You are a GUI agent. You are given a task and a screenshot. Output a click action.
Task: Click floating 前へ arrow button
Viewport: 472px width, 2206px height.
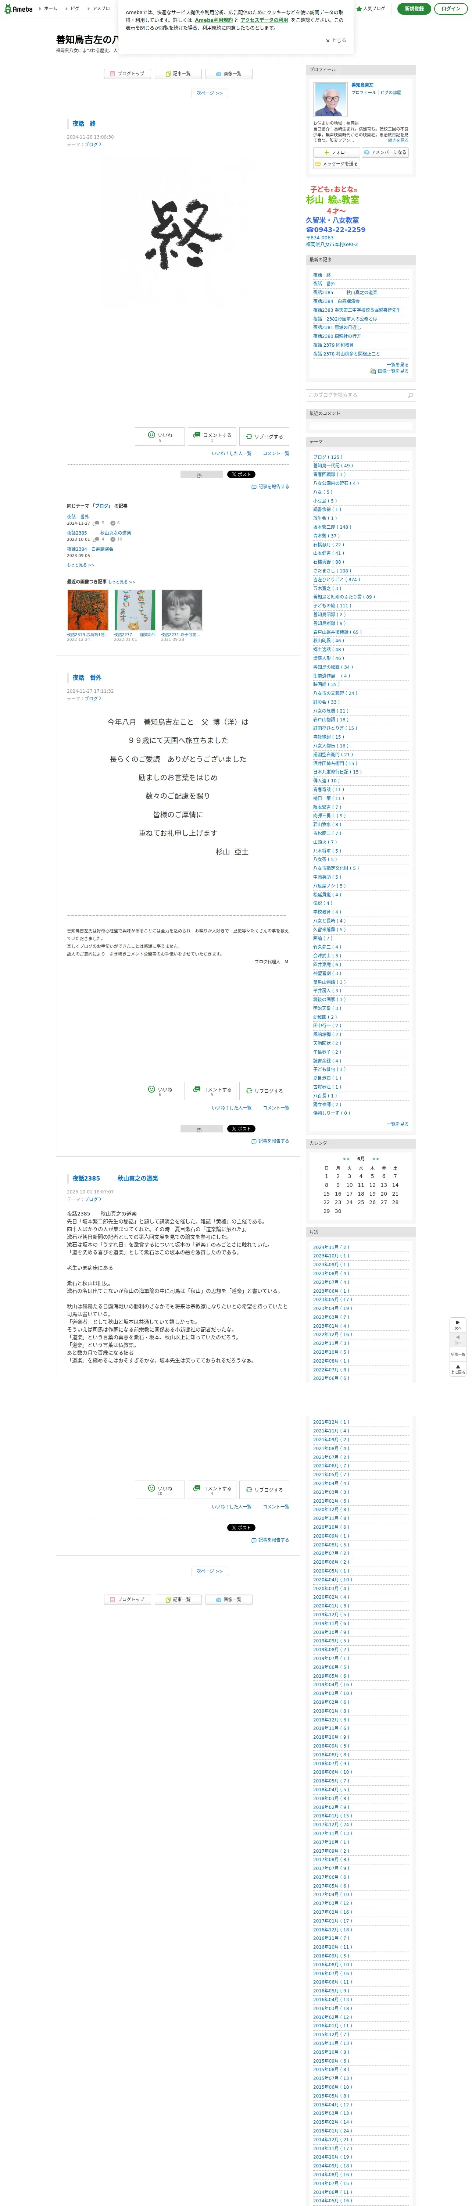coord(458,1339)
